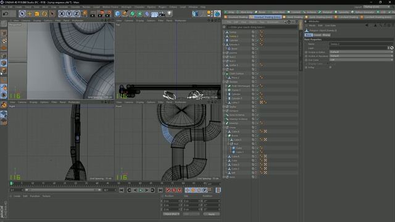Open the Window menu
Viewport: 395px width, 222px height.
(193, 7)
